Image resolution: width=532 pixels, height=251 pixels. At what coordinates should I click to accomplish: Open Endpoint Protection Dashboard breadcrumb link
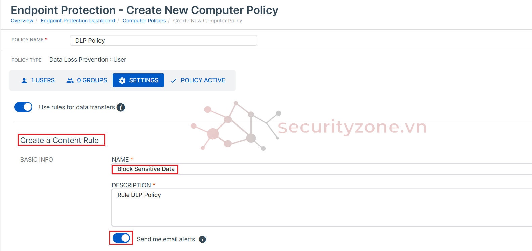click(78, 21)
